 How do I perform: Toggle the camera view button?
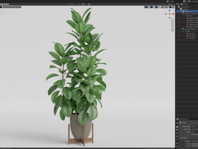tap(172, 27)
